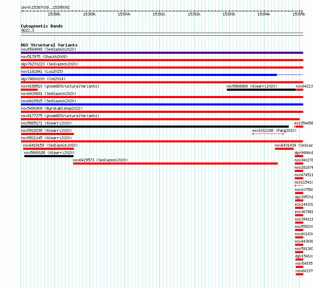The height and width of the screenshot is (288, 313).
Task: Click the thin red esv1011248 bar
Action: 268,134
